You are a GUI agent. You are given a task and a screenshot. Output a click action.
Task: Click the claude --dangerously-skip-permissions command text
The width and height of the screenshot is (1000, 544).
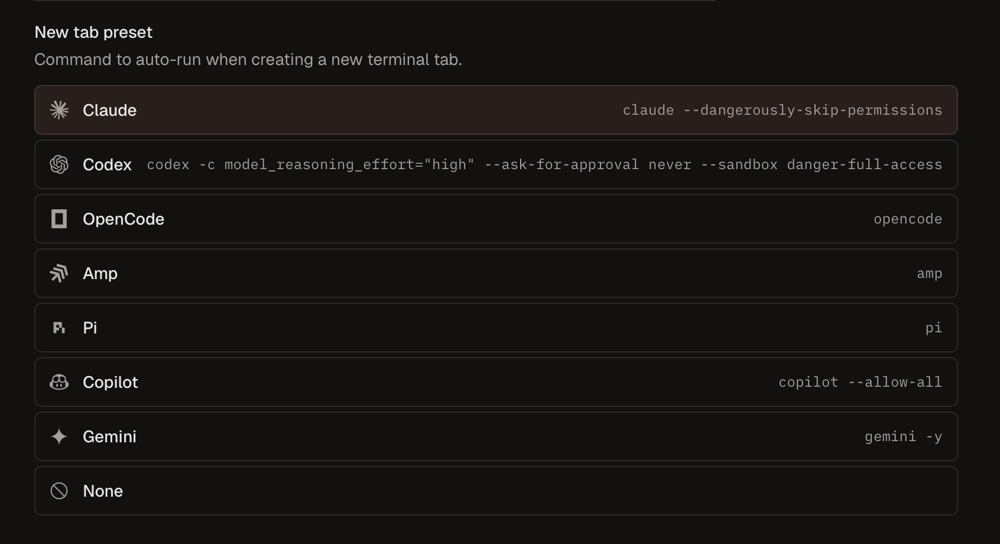783,110
